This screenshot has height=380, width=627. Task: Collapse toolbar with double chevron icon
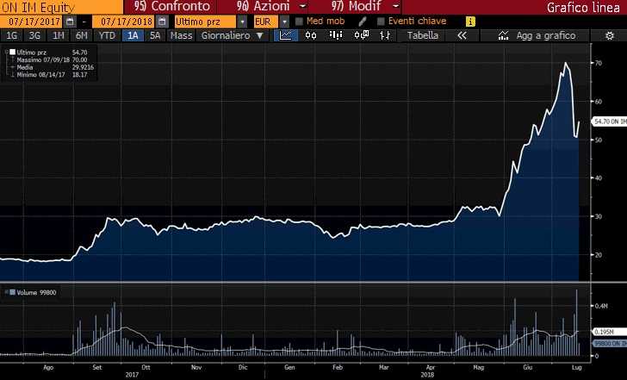click(x=462, y=35)
